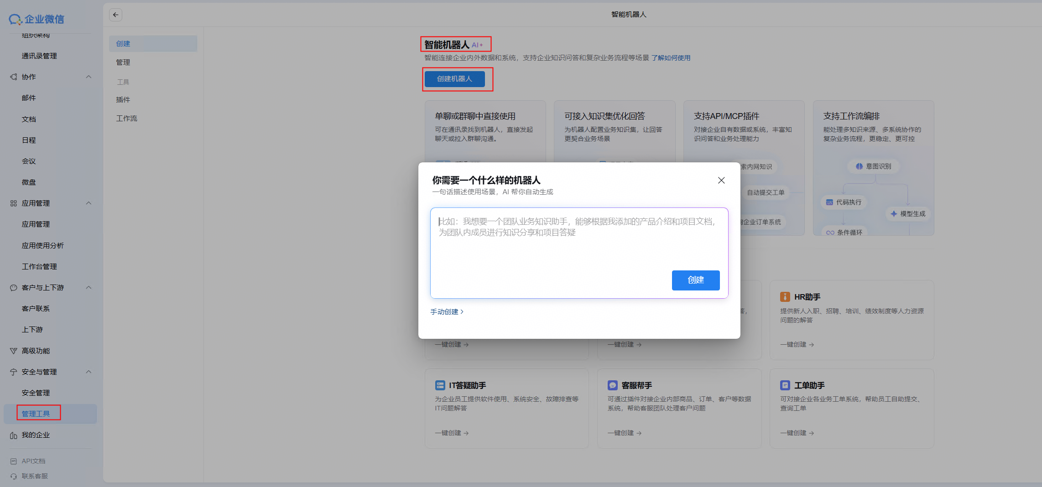1042x487 pixels.
Task: Focus the robot description text box
Action: tap(579, 253)
